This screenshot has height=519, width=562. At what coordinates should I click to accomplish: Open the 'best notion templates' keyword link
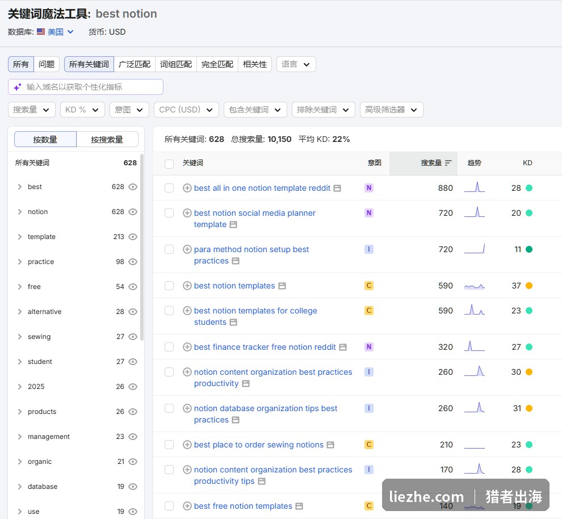(234, 286)
